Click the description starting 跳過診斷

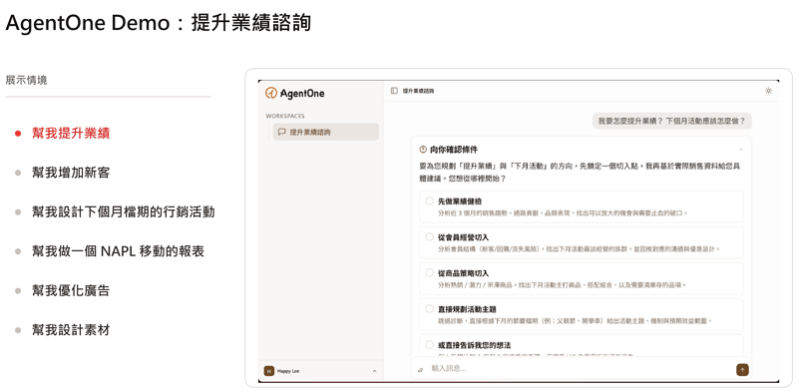(x=575, y=321)
